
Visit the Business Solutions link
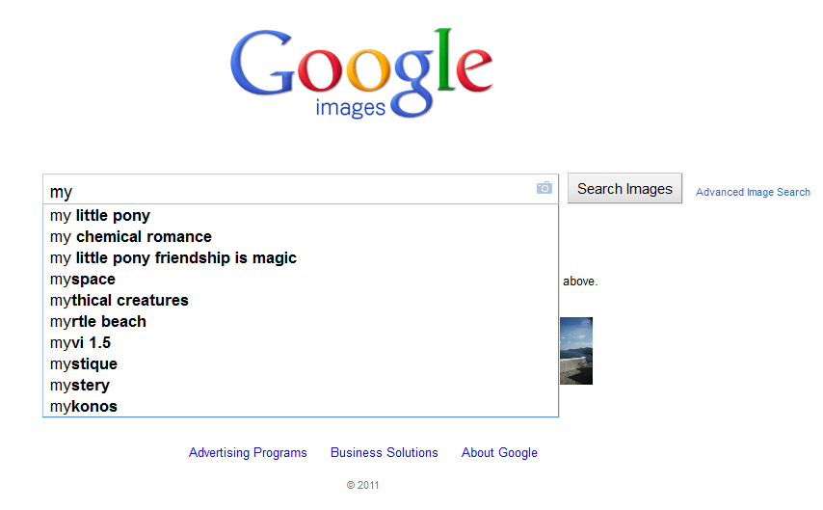click(385, 453)
